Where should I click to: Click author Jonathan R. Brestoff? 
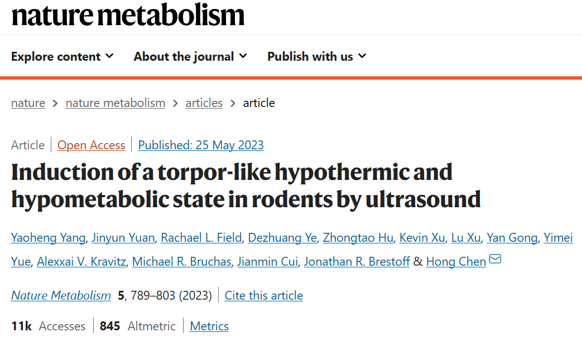tap(357, 262)
